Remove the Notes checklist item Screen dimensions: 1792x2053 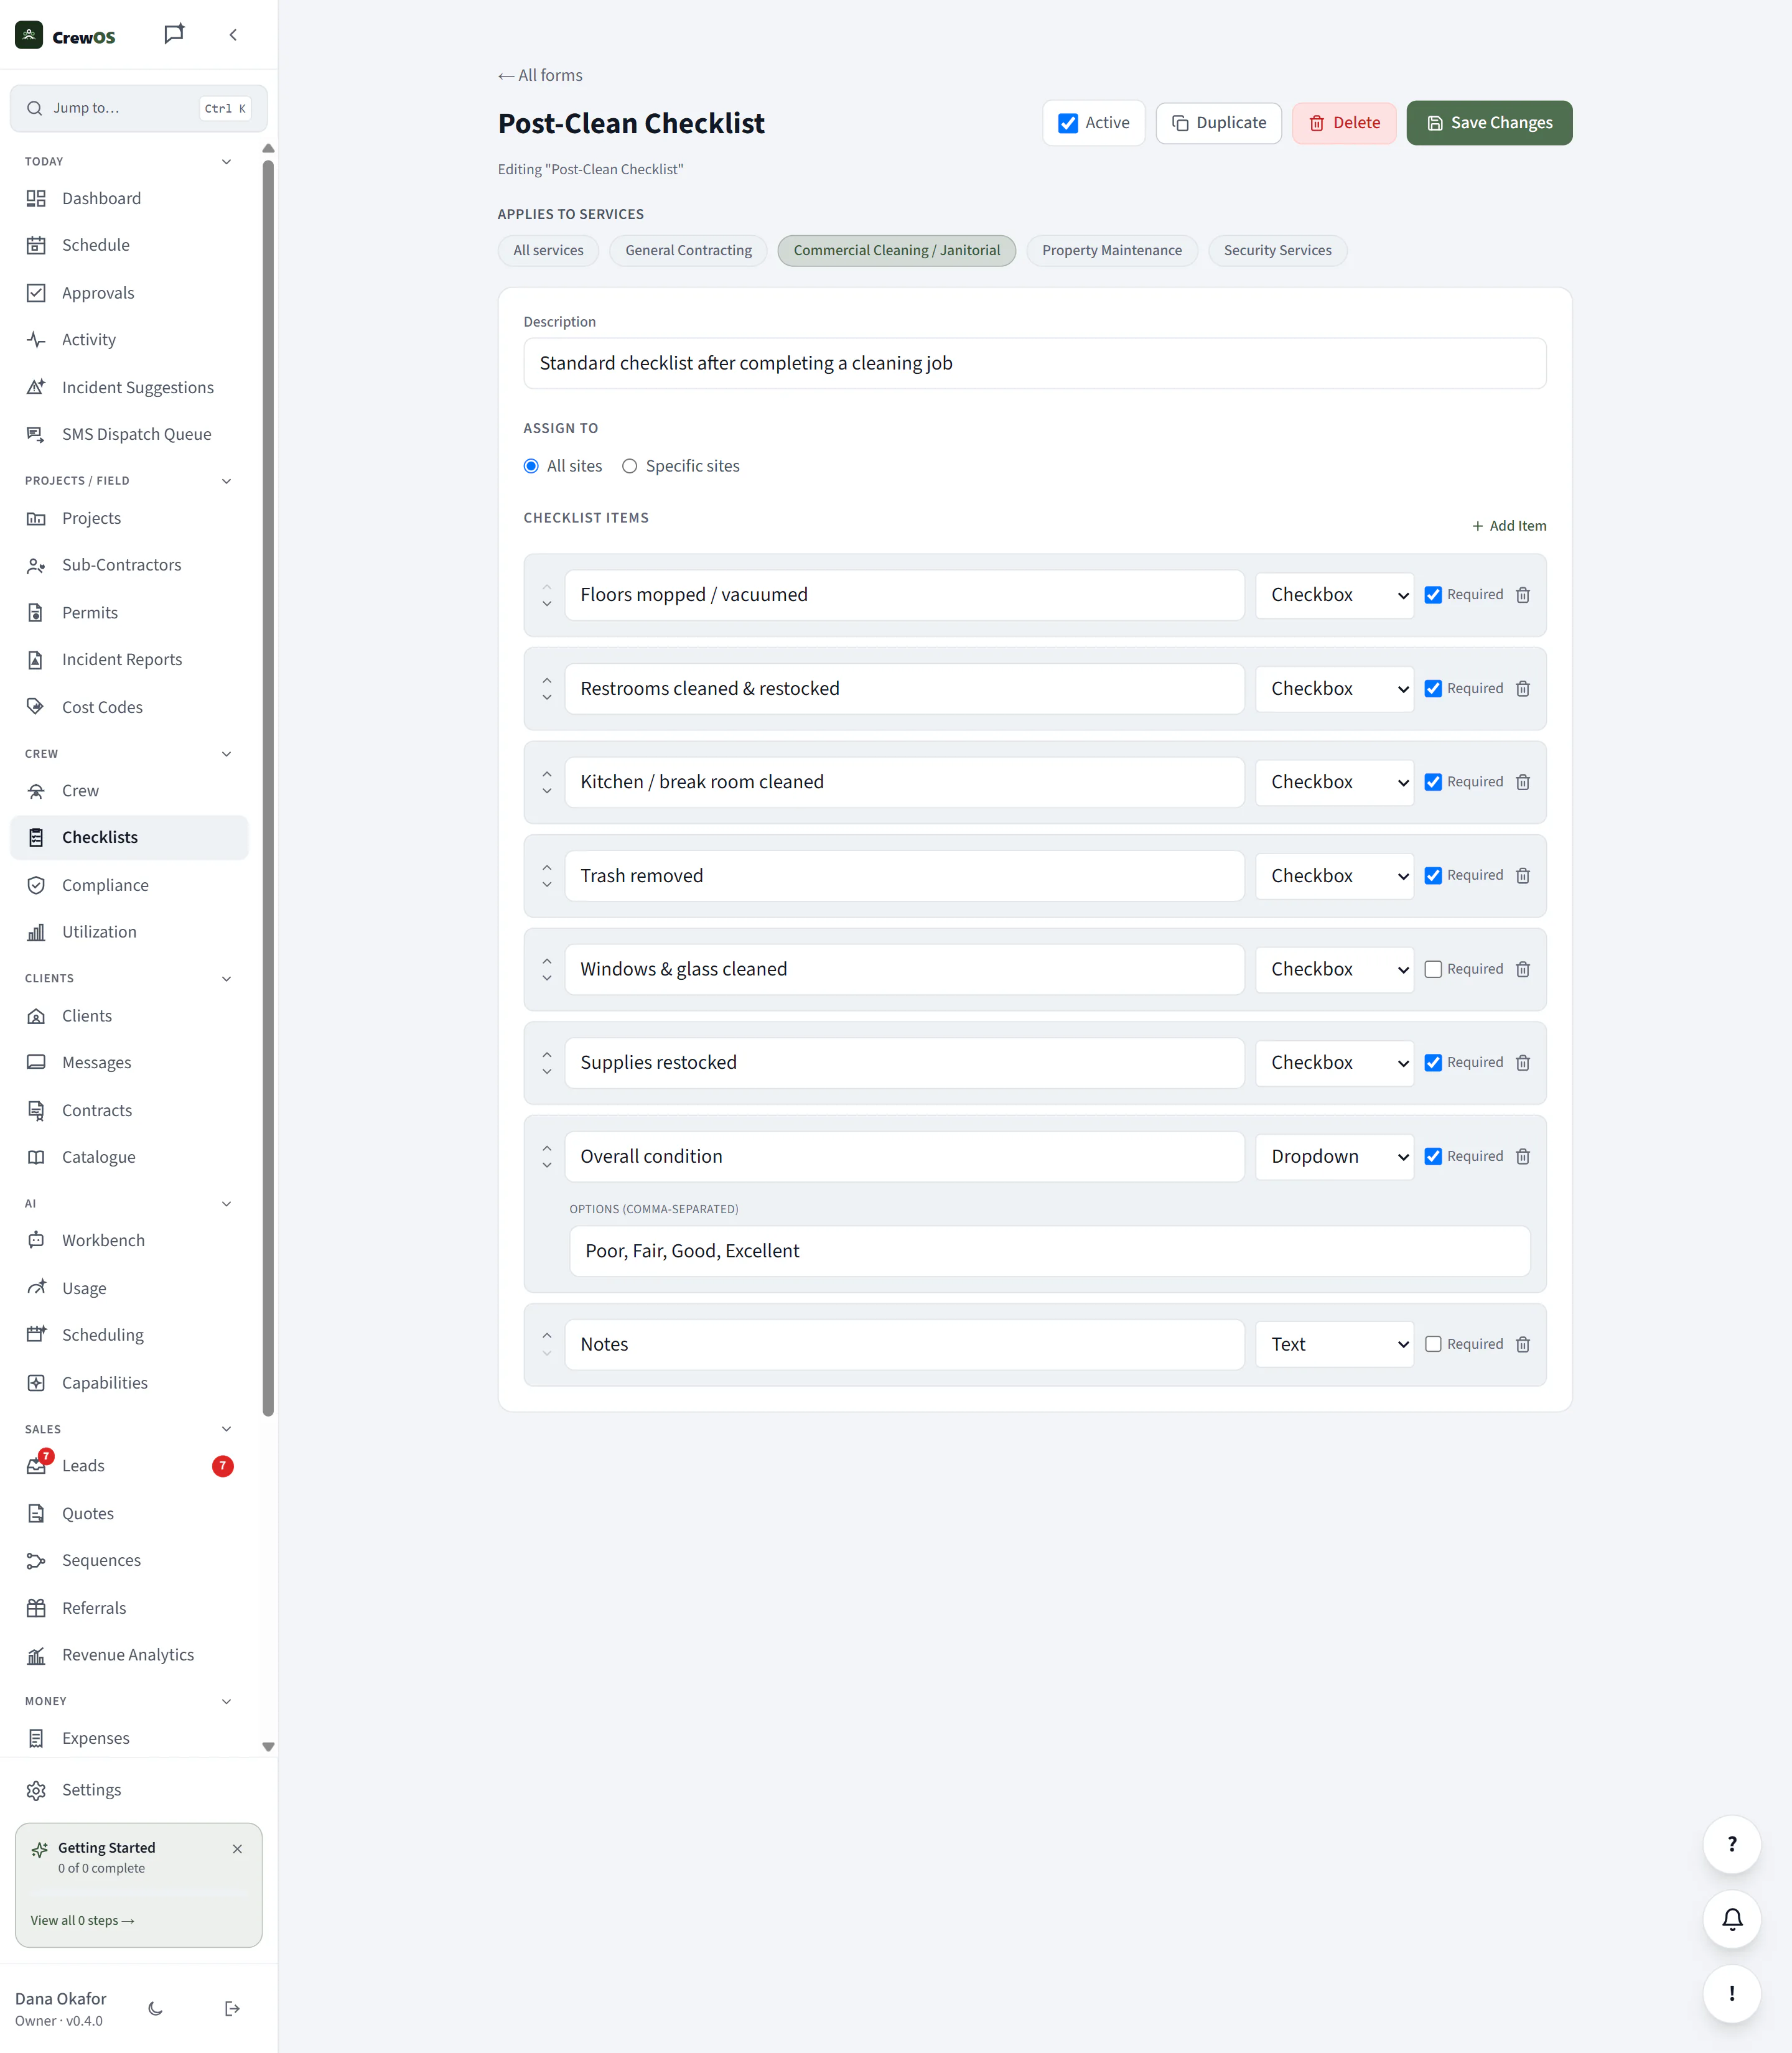point(1522,1345)
